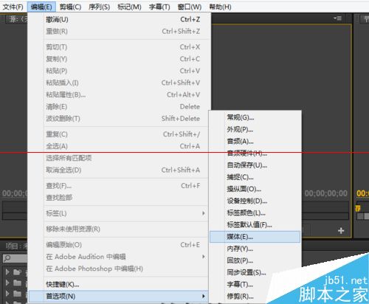Open 标签颜色(L)... preferences
369x304 pixels.
click(x=255, y=213)
